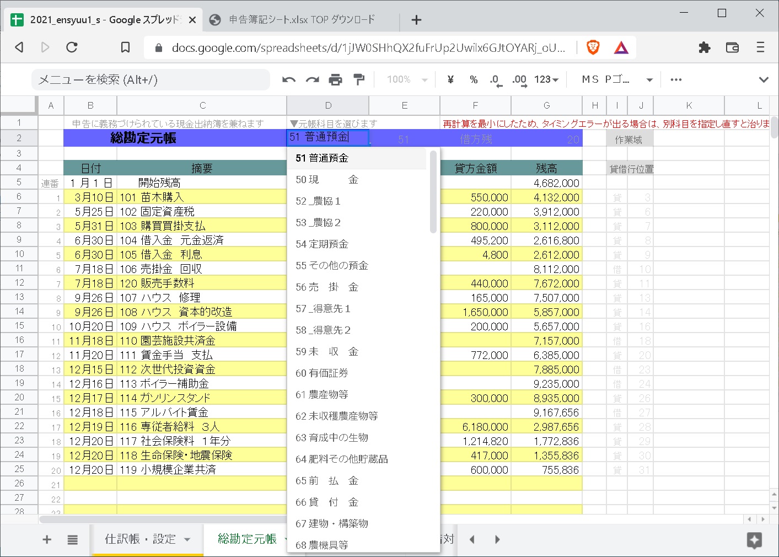Bookmark this page icon
The width and height of the screenshot is (779, 557).
pos(125,47)
